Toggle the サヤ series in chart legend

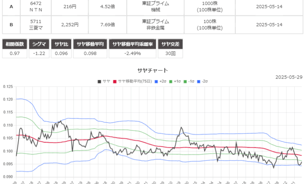click(x=107, y=81)
